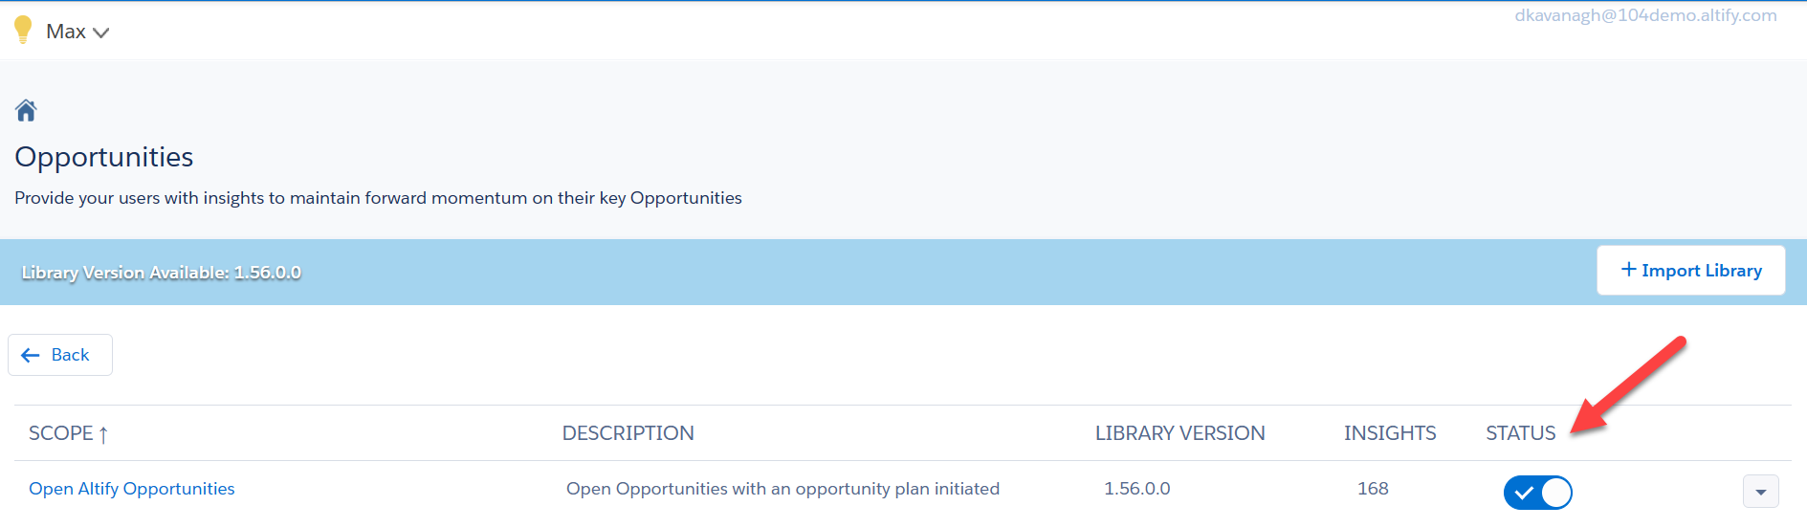Click the 168 insights count
Screen dimensions: 1807x528
coord(1373,489)
